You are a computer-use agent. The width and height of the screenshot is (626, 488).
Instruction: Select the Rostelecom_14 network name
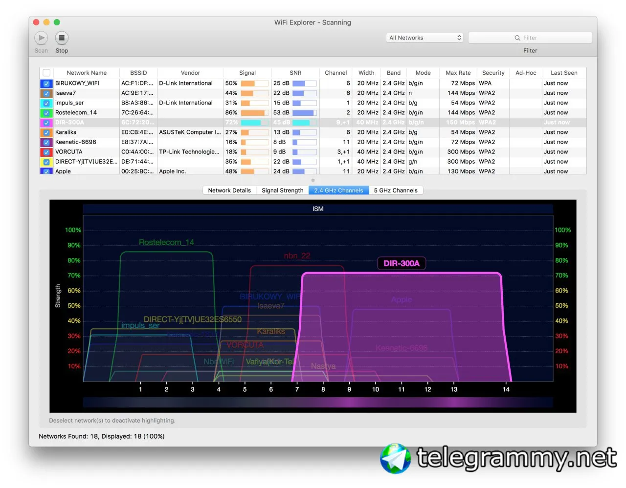coord(76,113)
